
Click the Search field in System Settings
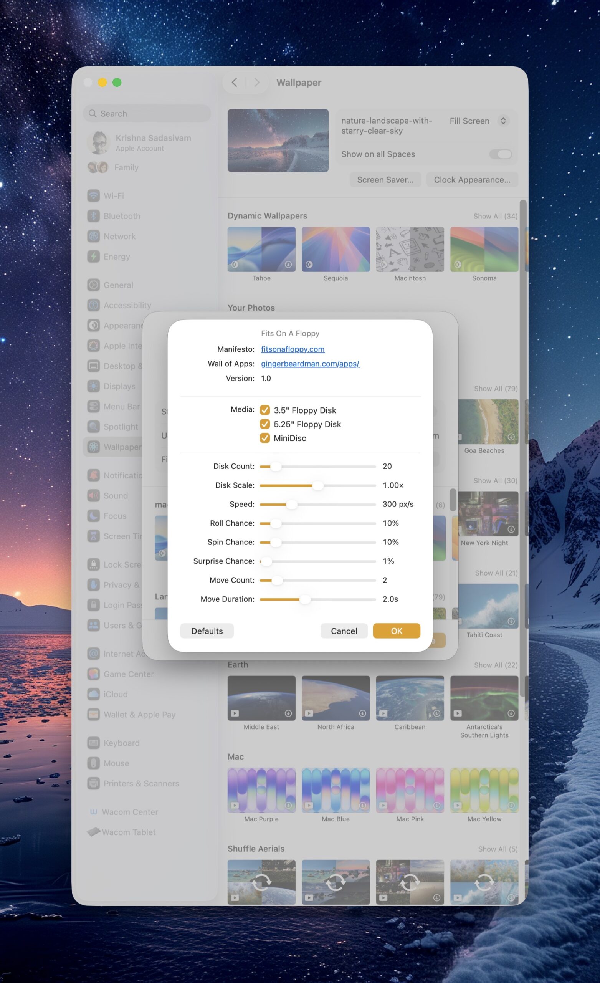147,113
